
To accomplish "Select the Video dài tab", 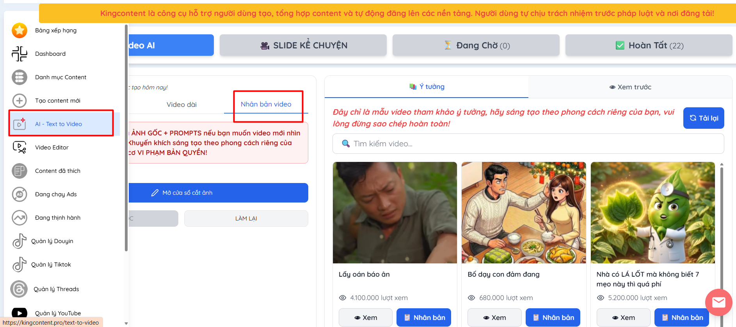I will click(181, 105).
